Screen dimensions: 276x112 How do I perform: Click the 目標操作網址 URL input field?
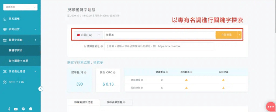pos(159,46)
